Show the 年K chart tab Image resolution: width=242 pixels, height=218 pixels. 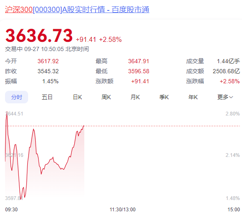(193, 97)
